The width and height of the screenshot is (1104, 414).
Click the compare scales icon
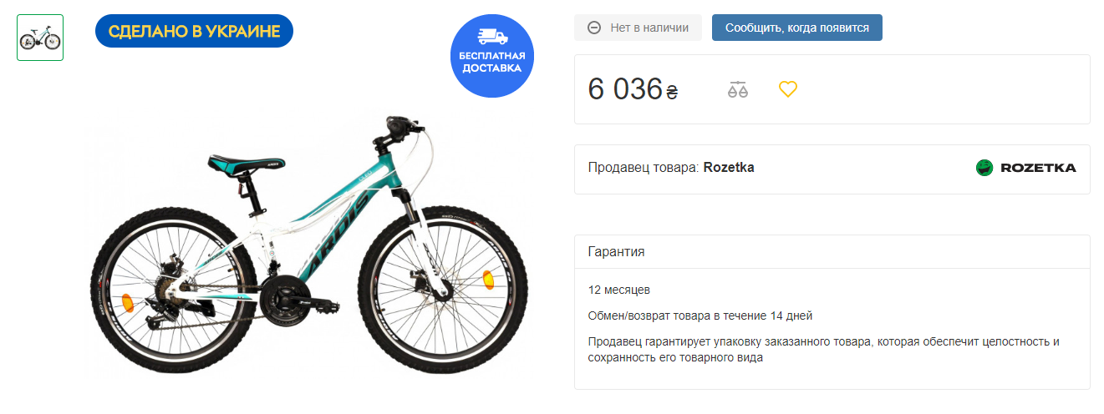click(x=737, y=89)
